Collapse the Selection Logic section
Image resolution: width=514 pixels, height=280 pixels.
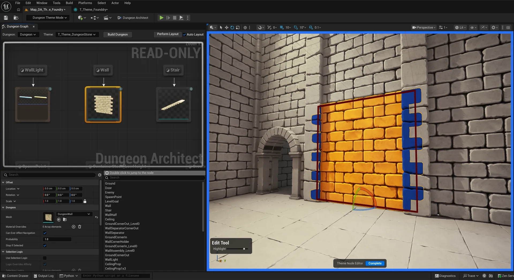(3, 252)
